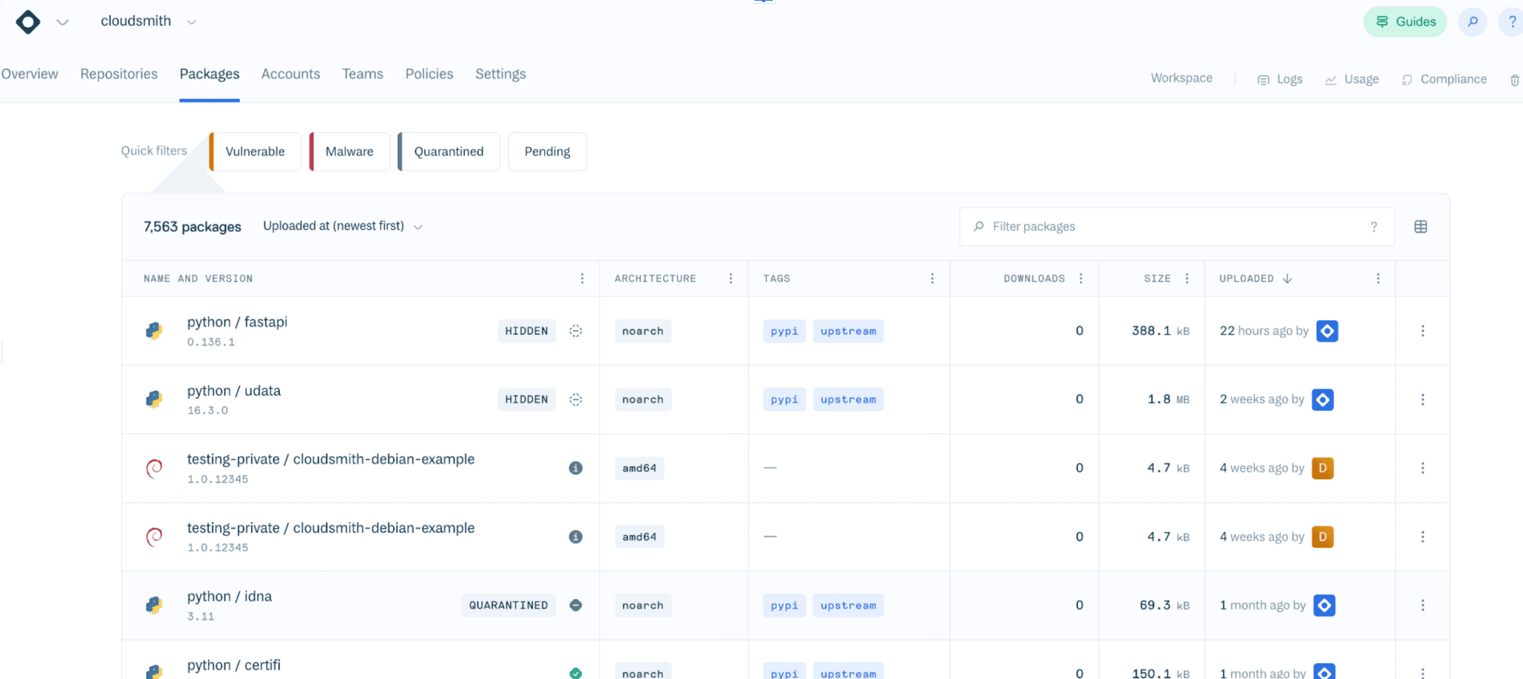
Task: Click the info status icon on first cloudsmith-debian-example row
Action: tap(576, 468)
